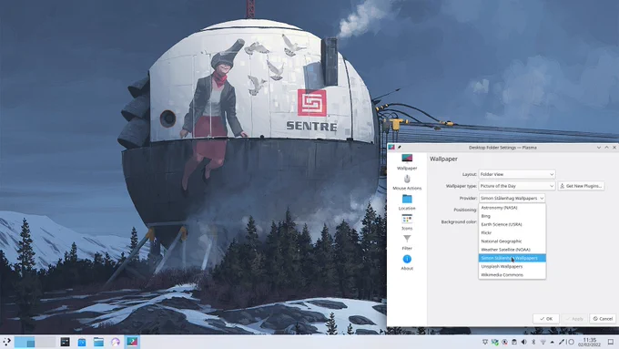
Task: Click the Provider combo box
Action: tap(512, 198)
